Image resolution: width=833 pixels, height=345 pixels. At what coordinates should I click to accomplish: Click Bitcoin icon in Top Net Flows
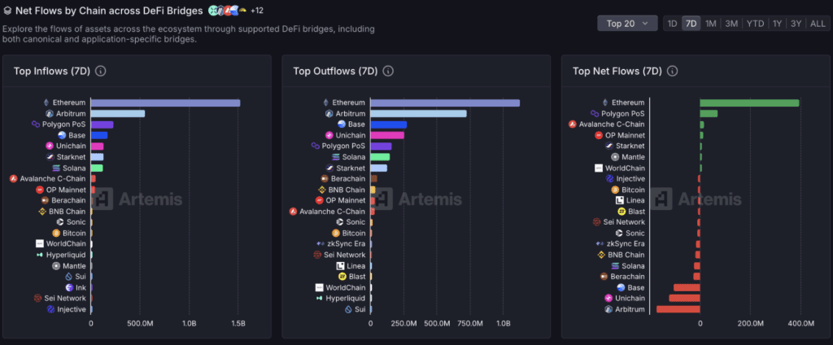(615, 190)
